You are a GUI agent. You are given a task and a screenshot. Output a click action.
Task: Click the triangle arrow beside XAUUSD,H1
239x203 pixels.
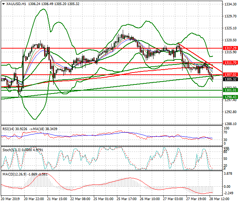(3, 4)
